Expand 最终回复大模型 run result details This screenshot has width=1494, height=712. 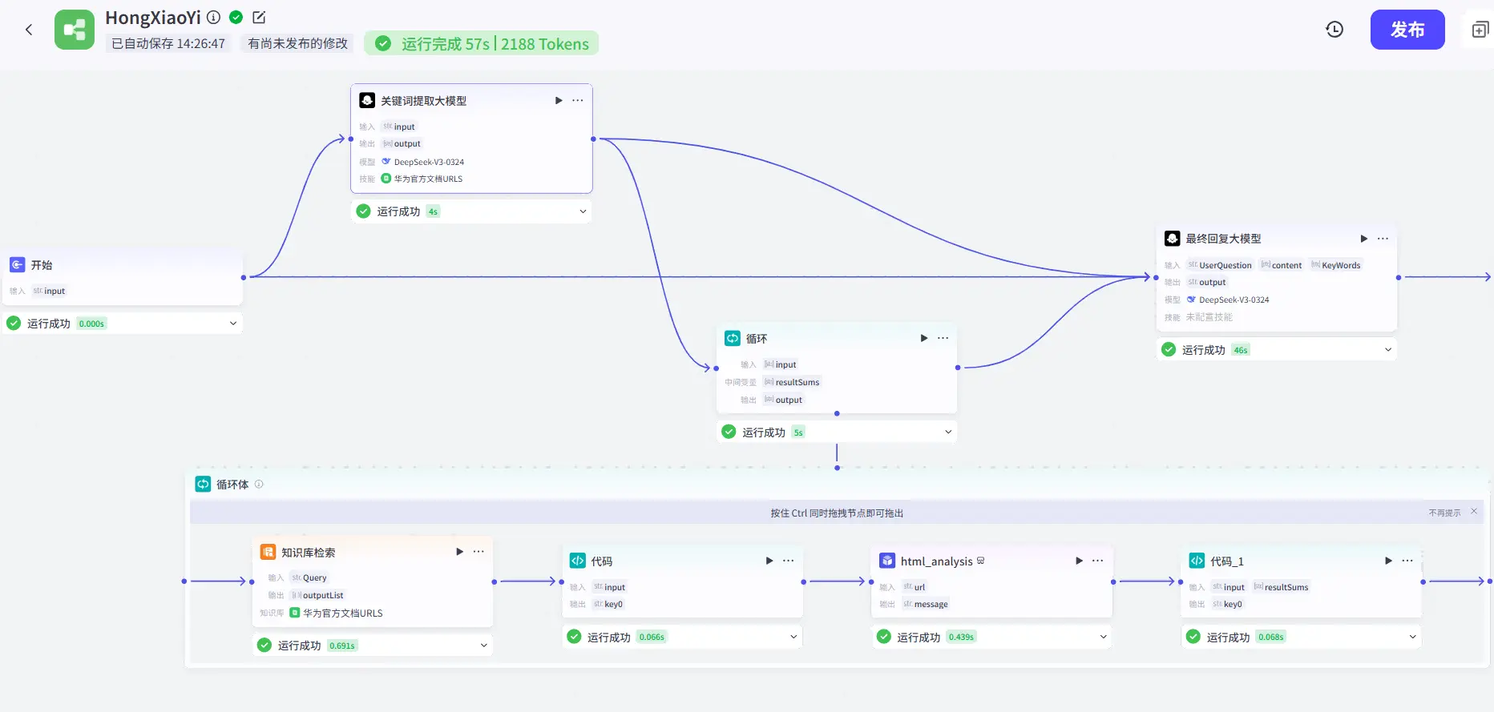(1387, 350)
